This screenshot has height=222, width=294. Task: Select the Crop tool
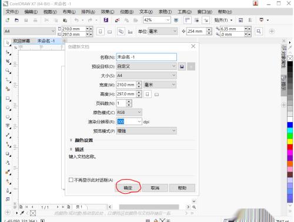8,62
